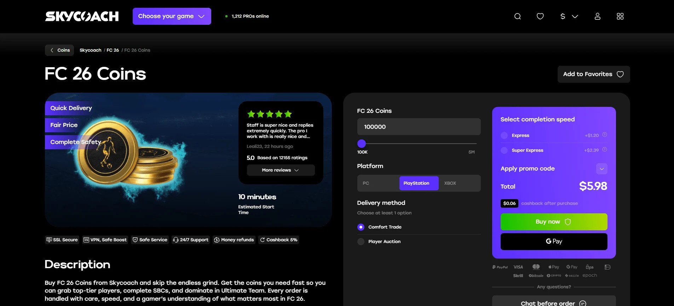The height and width of the screenshot is (306, 674).
Task: Expand the Apply promo code section
Action: click(x=601, y=169)
